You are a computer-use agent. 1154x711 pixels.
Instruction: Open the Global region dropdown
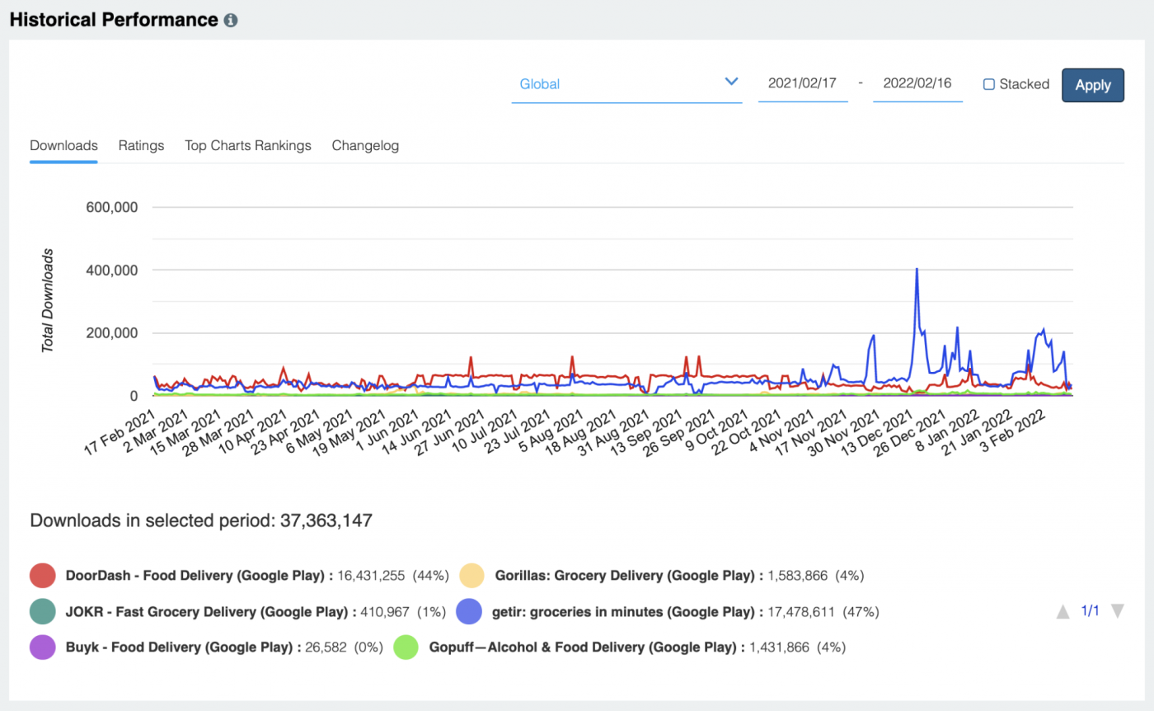pyautogui.click(x=626, y=83)
